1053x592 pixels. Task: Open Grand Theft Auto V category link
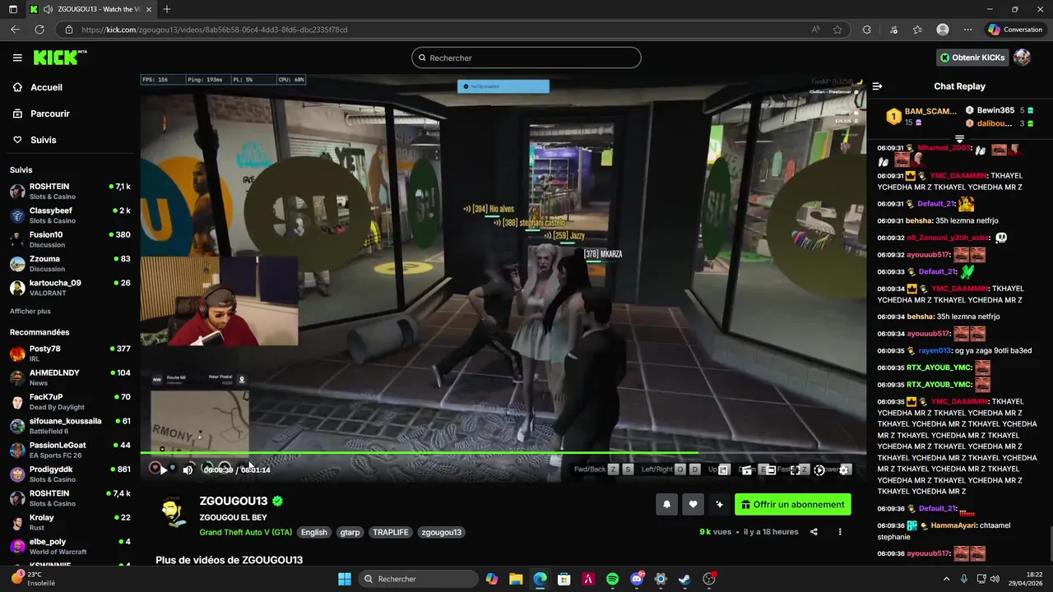point(245,532)
